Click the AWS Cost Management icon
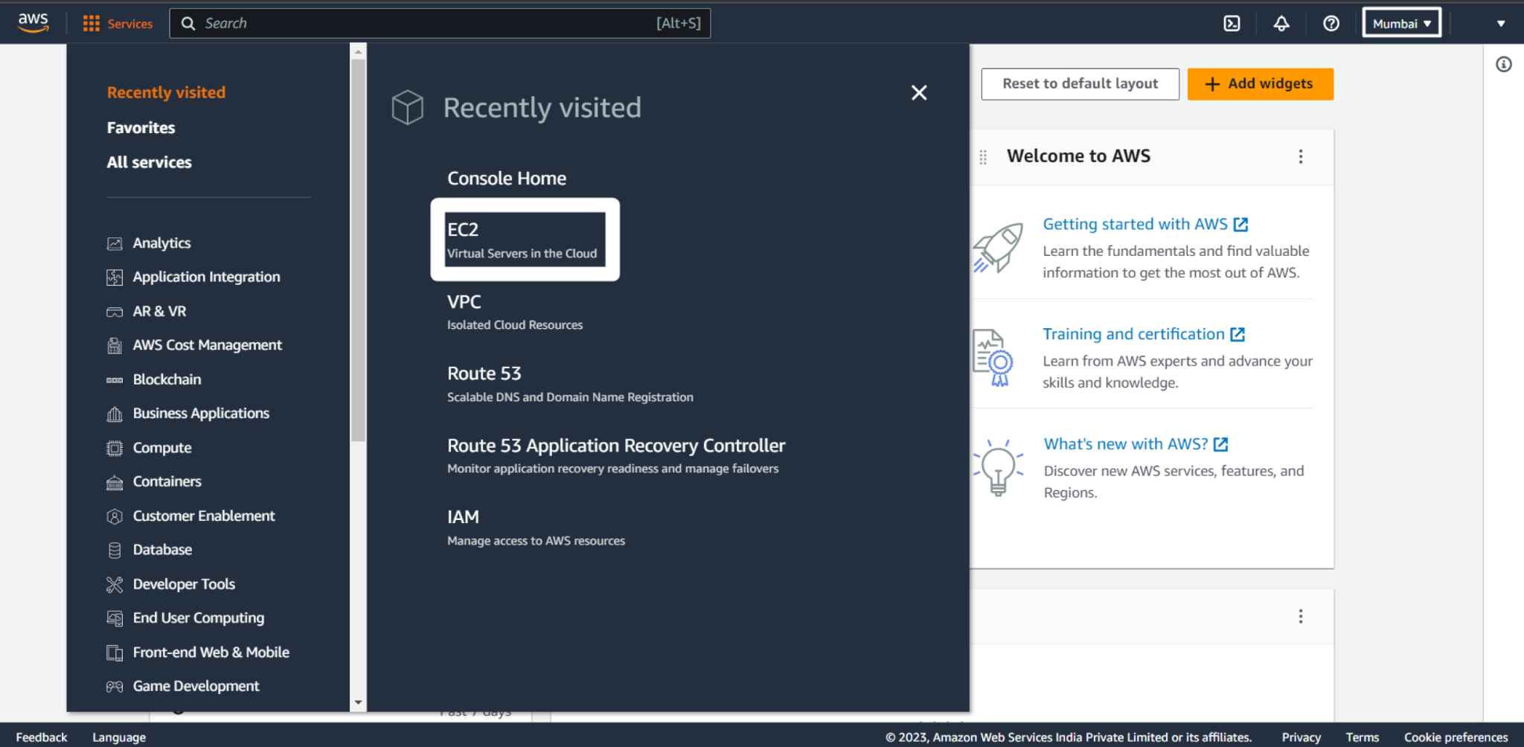 (x=115, y=345)
